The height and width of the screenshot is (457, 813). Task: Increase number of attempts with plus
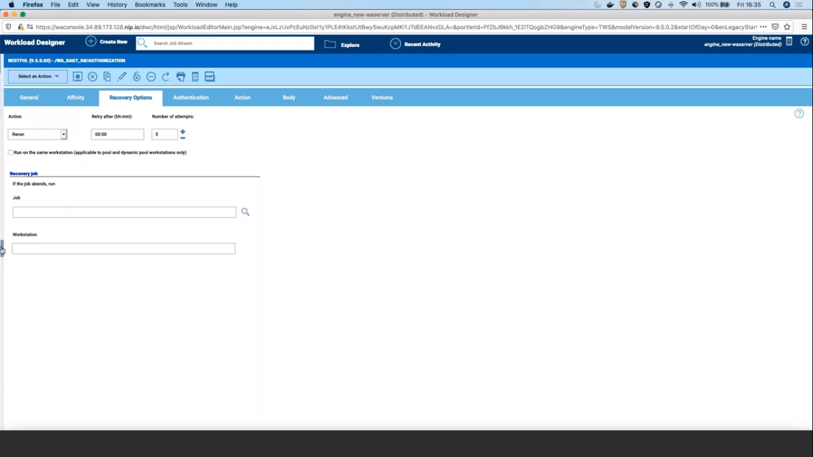click(x=183, y=132)
